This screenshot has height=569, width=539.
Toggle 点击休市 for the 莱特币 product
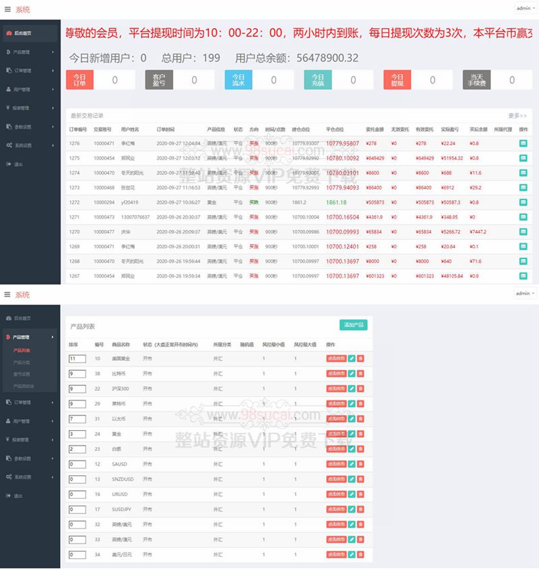point(336,403)
